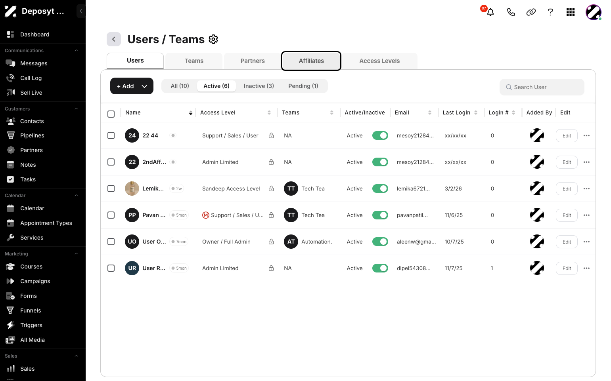
Task: Sort table by Name column arrows
Action: click(191, 113)
